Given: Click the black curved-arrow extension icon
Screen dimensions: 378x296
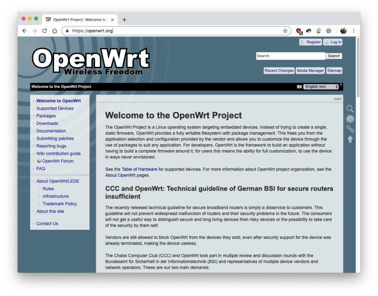Looking at the screenshot, I should pyautogui.click(x=309, y=31).
